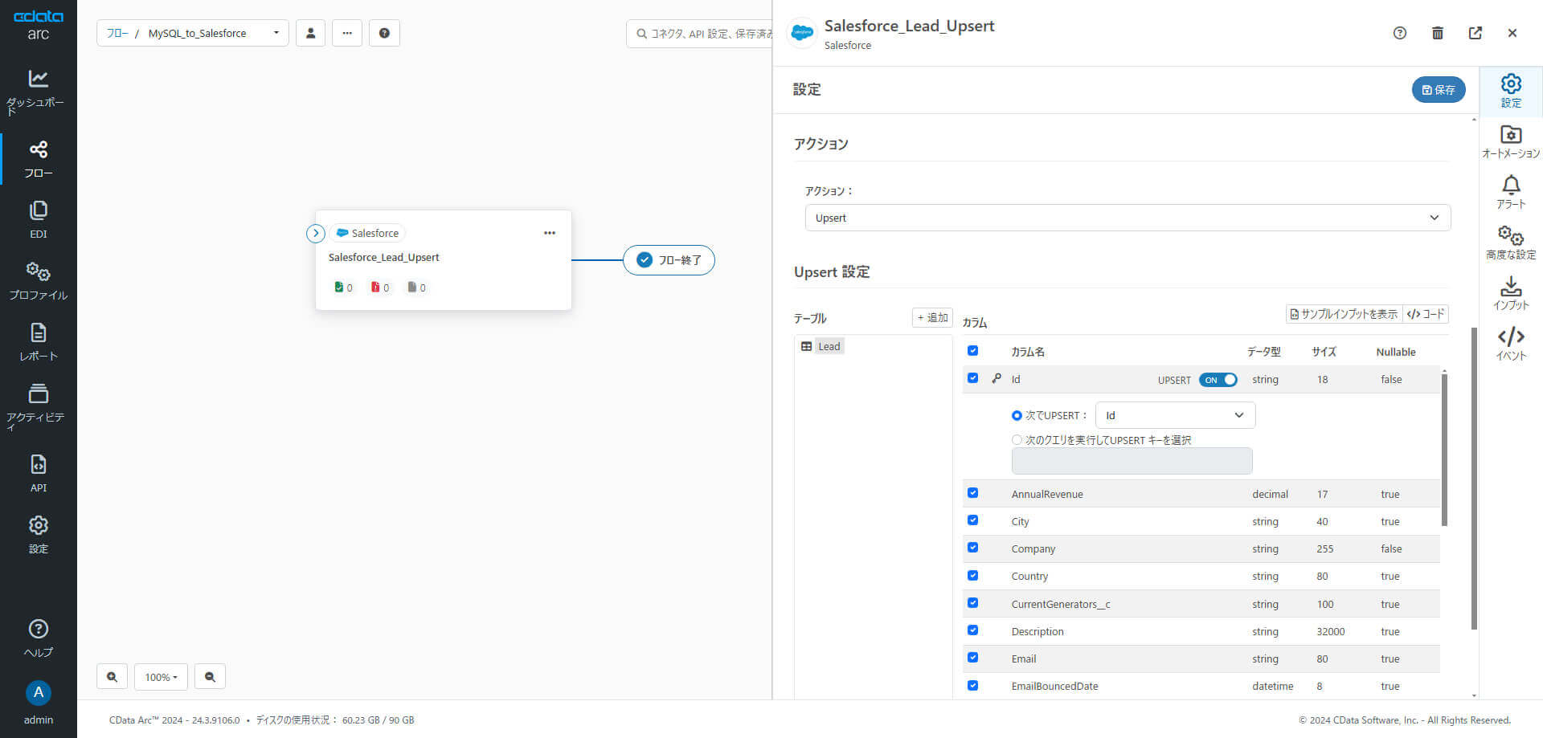Uncheck the AnnualRevenue column checkbox
Image resolution: width=1543 pixels, height=738 pixels.
pos(972,493)
